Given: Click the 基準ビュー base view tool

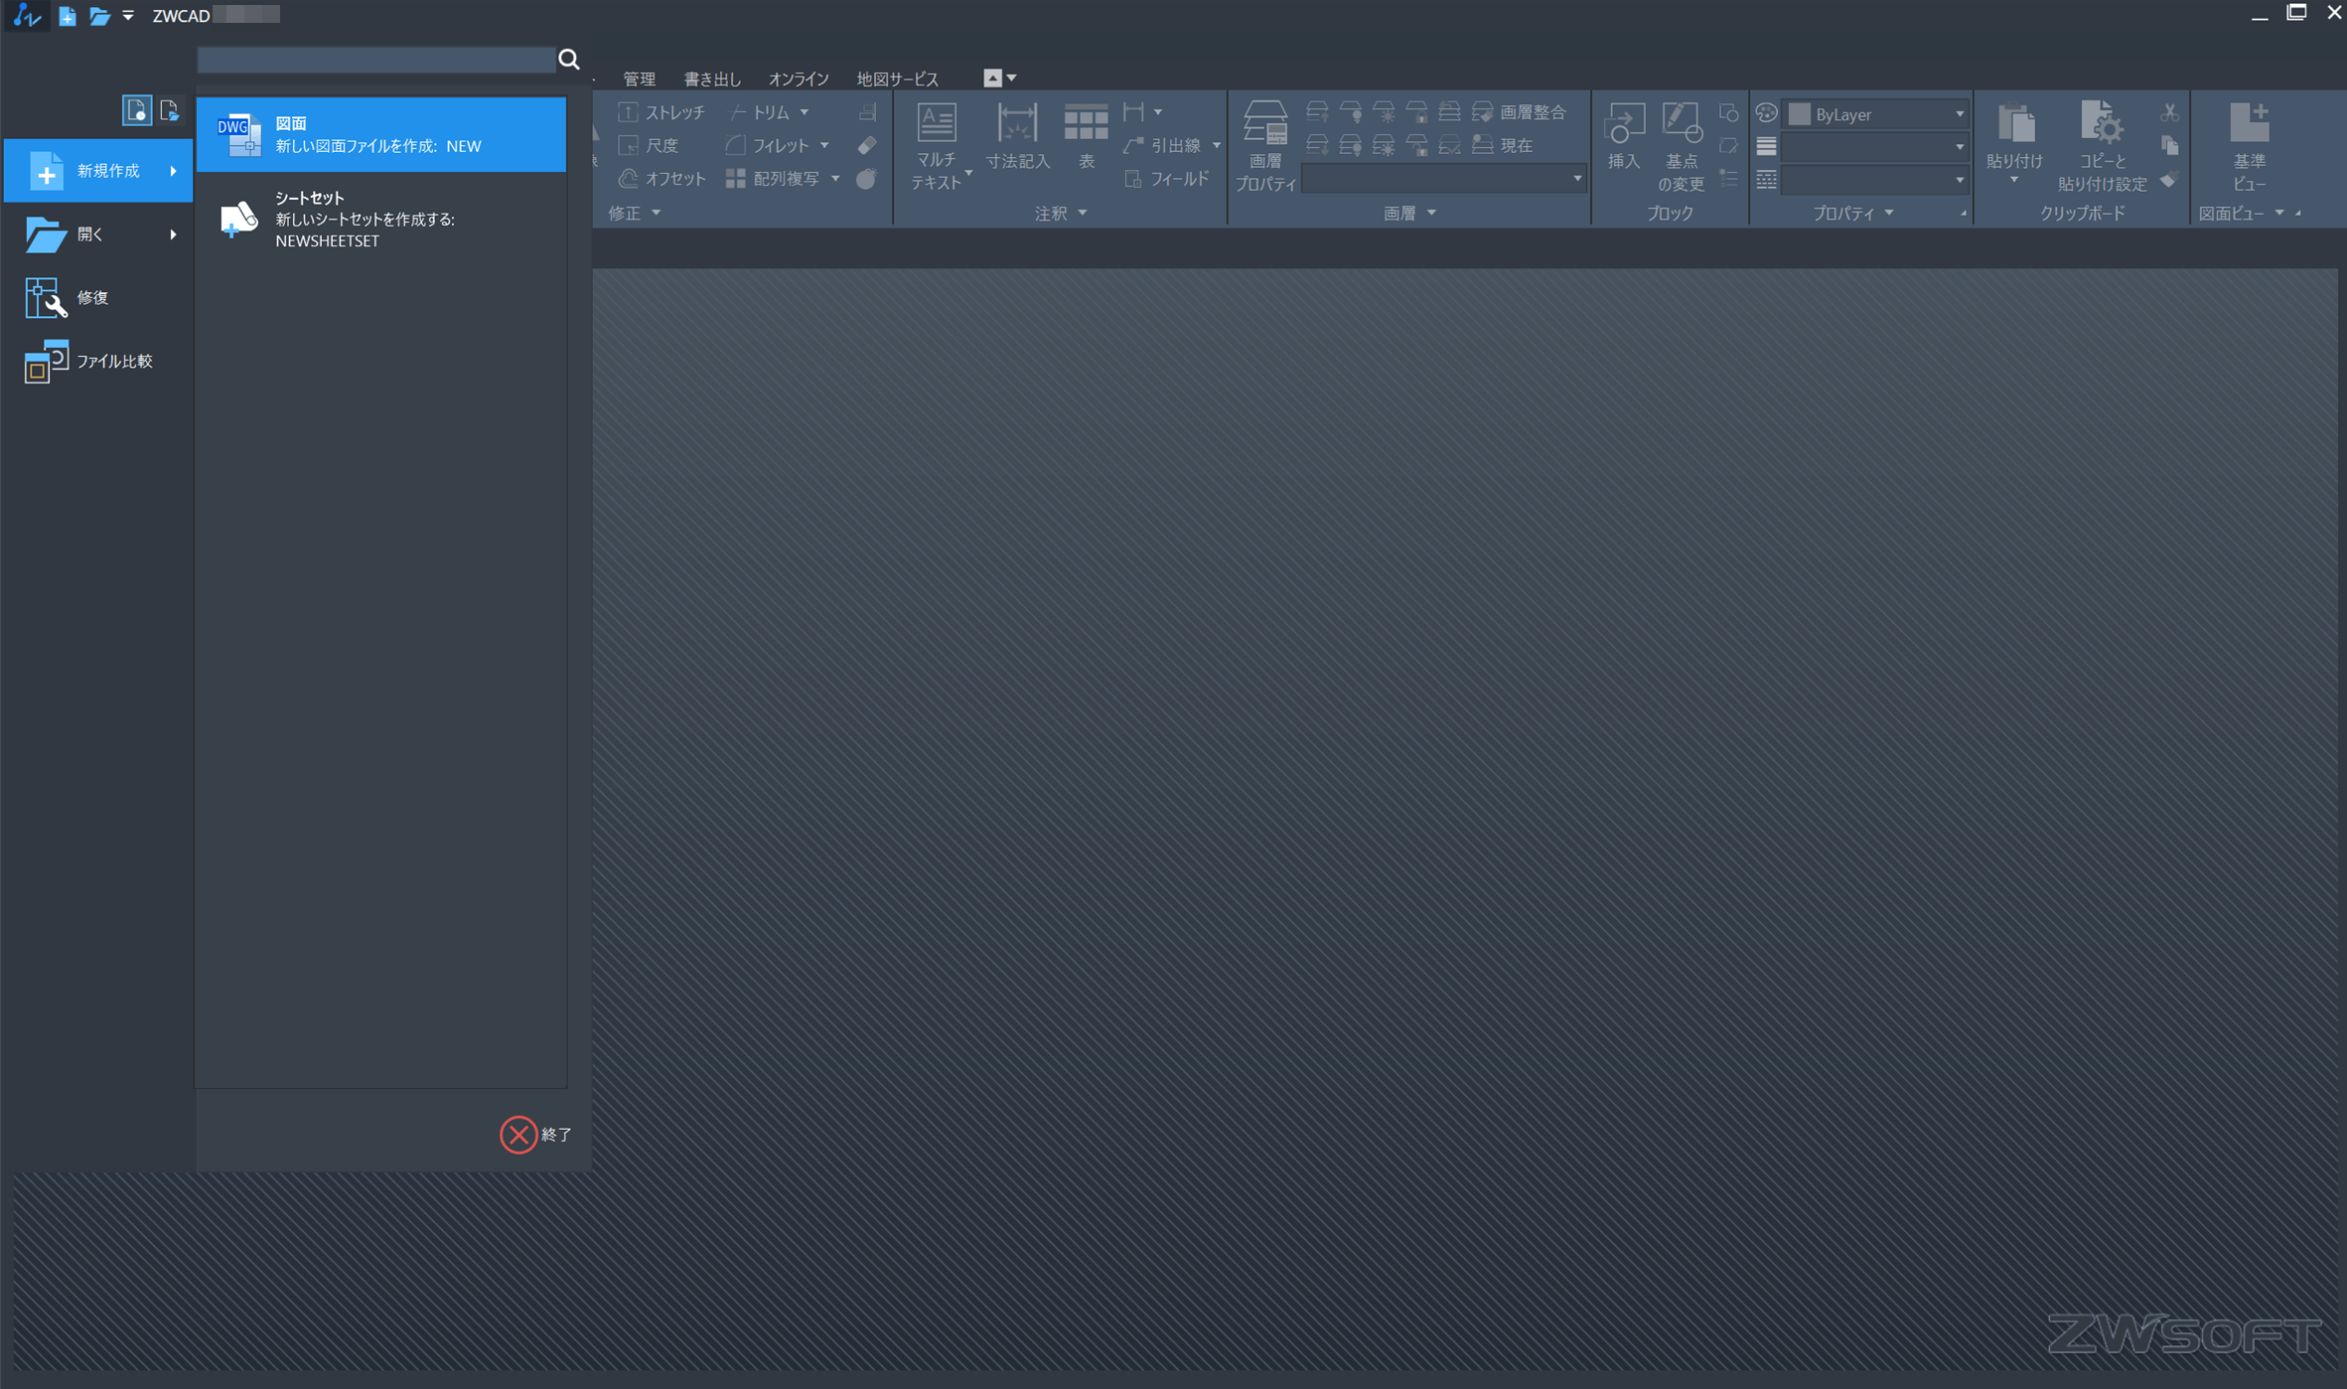Looking at the screenshot, I should (2250, 146).
